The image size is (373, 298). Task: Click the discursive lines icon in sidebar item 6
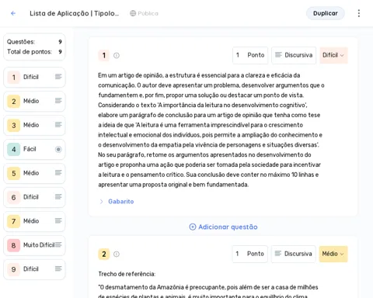(x=58, y=197)
